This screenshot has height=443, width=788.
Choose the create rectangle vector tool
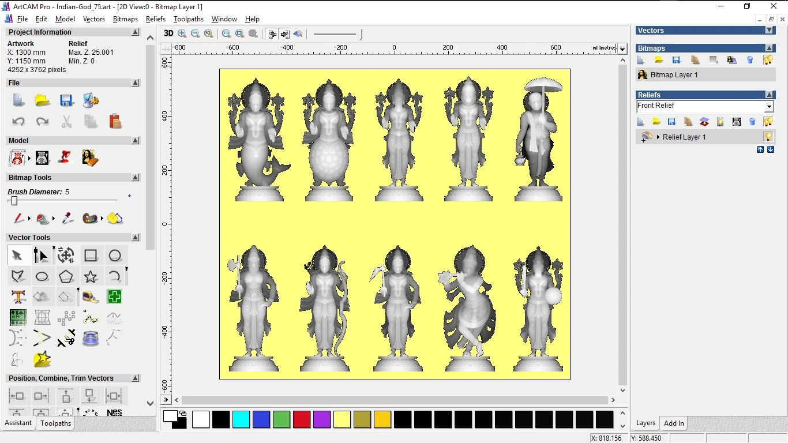[91, 256]
